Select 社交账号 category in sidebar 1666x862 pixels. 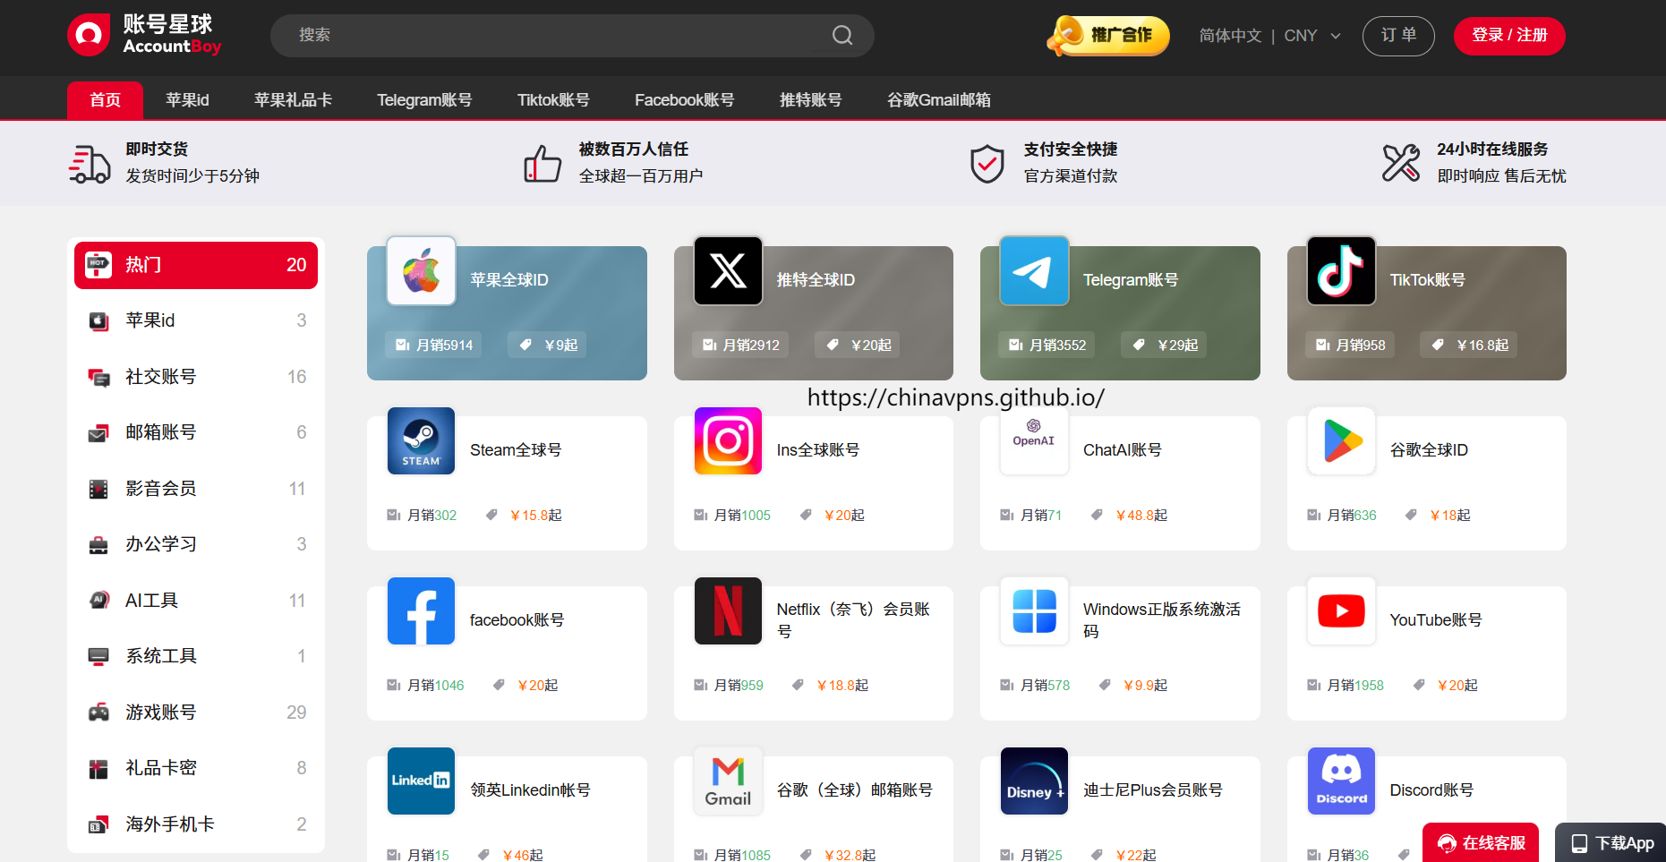(196, 377)
